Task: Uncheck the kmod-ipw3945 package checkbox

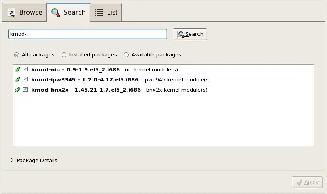Action: [x=25, y=79]
